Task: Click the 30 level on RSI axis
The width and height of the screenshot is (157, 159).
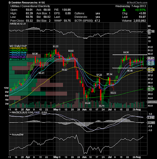Action: coord(149,37)
